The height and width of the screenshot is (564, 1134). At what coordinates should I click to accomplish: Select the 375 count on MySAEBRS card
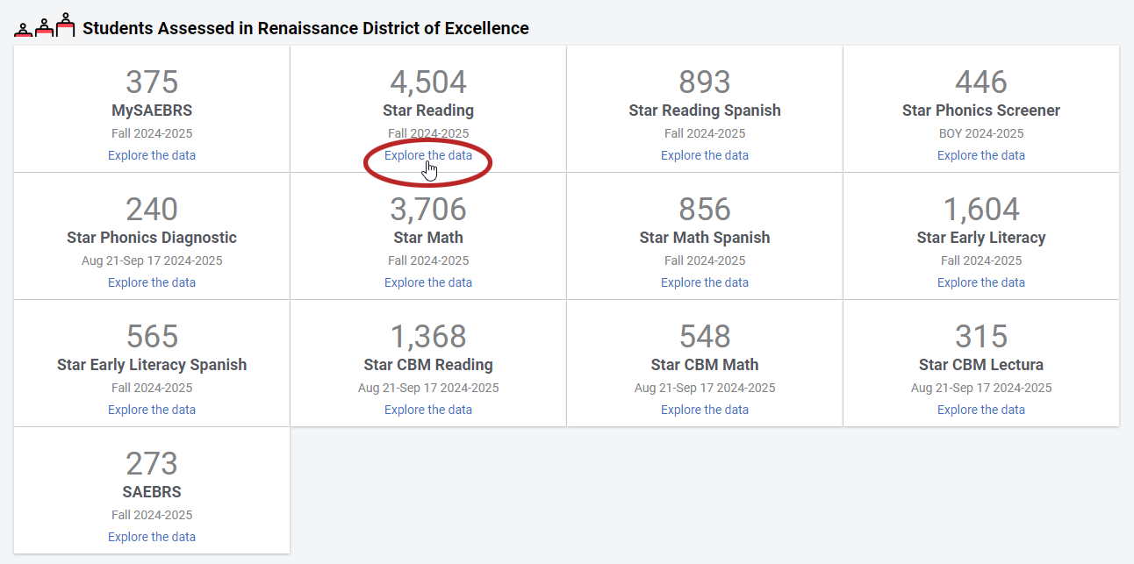tap(152, 82)
